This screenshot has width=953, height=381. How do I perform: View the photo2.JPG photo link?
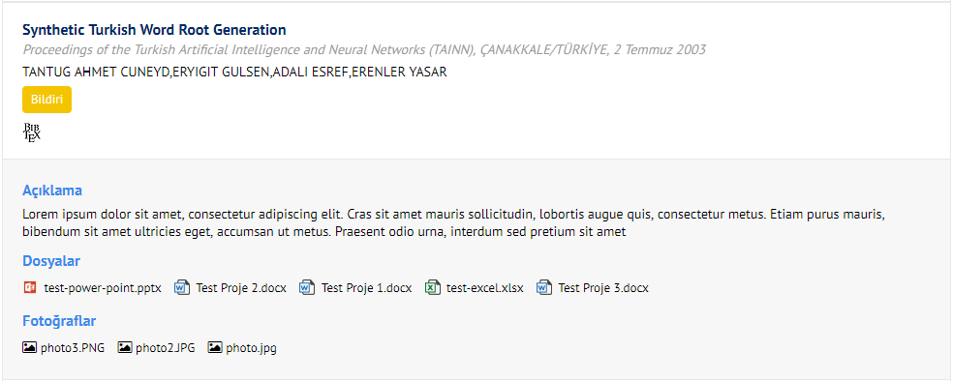(x=166, y=348)
